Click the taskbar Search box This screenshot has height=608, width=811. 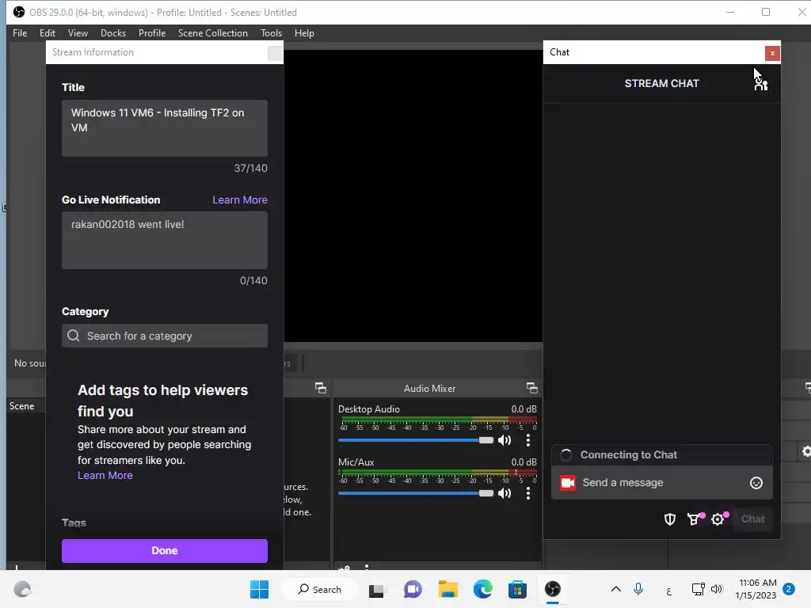pyautogui.click(x=320, y=589)
